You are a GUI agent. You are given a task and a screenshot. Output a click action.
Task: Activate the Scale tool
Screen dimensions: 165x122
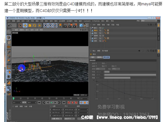click(30, 25)
